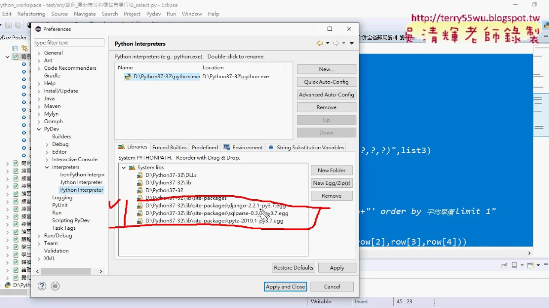Click the New... interpreter button
Screen dimensions: 549x308
326,69
